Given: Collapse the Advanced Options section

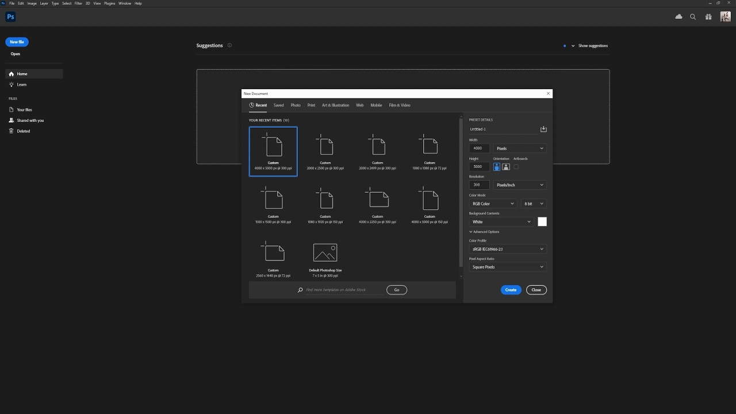Looking at the screenshot, I should point(484,232).
